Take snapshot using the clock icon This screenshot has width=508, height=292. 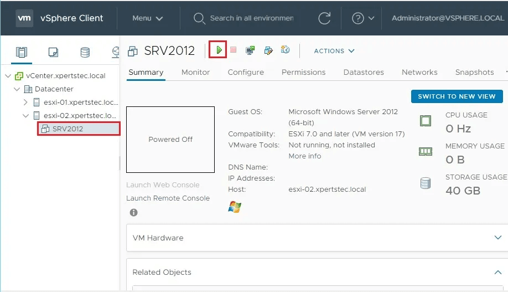[285, 50]
